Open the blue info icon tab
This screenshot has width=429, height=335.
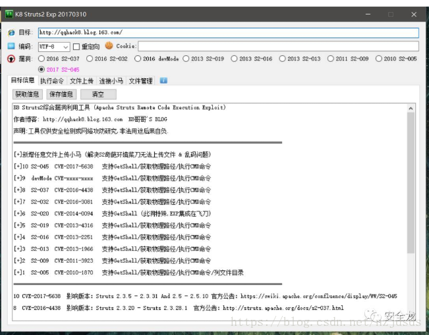tap(163, 80)
